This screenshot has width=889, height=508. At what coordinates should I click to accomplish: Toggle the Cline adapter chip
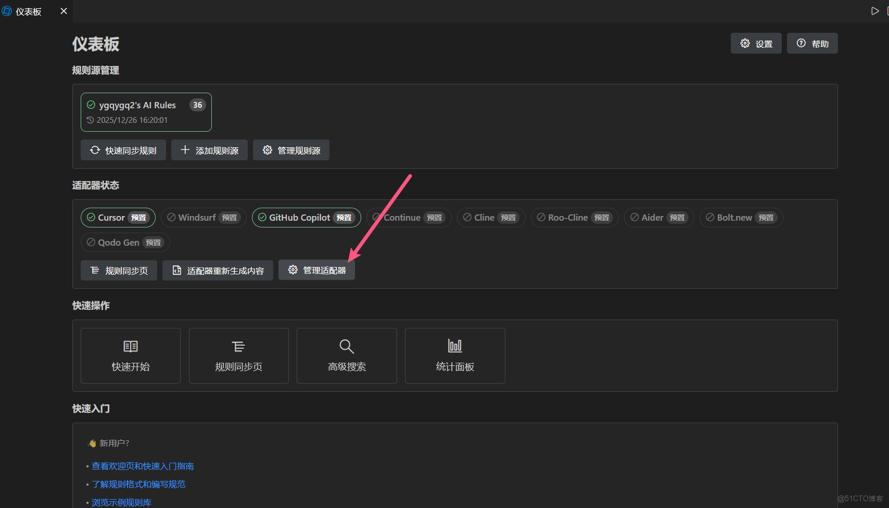[x=491, y=218]
